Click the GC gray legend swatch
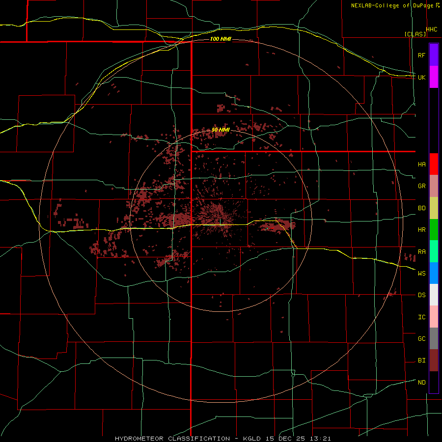This screenshot has height=442, width=442. [434, 338]
